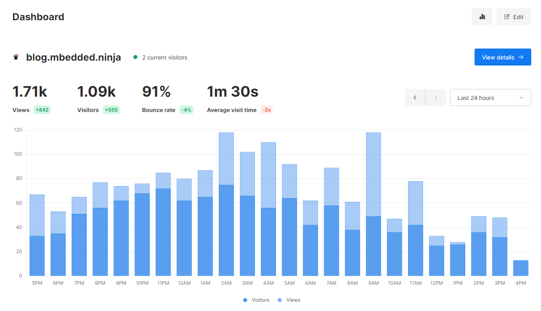Click the green current visitors status dot

pos(135,57)
